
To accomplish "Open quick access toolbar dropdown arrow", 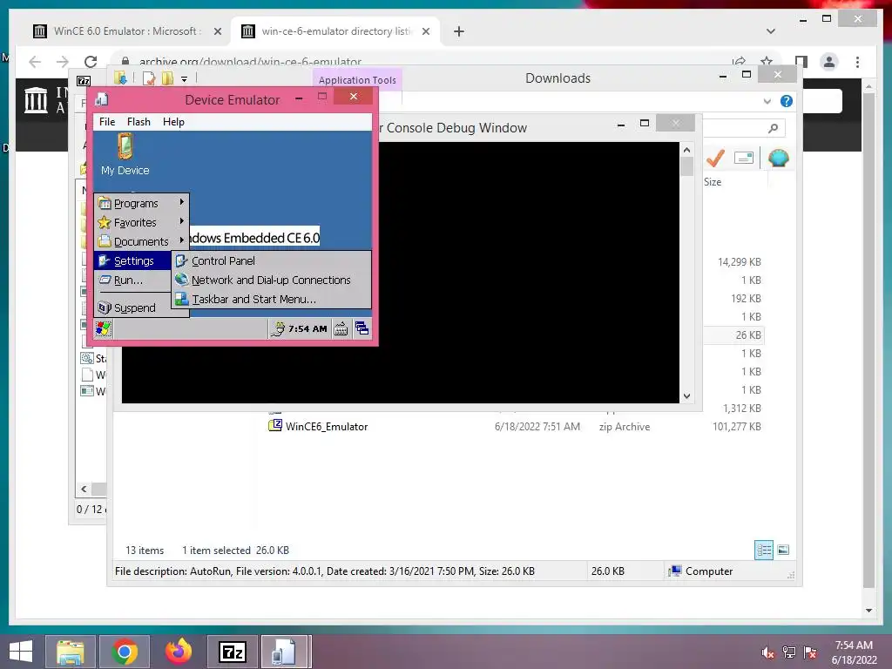I will tap(185, 79).
